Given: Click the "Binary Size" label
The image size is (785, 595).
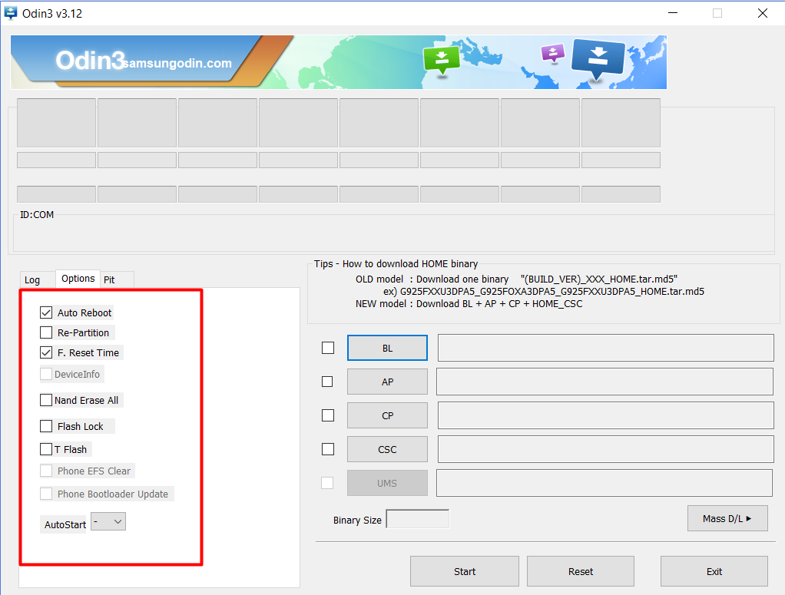Looking at the screenshot, I should [x=357, y=520].
